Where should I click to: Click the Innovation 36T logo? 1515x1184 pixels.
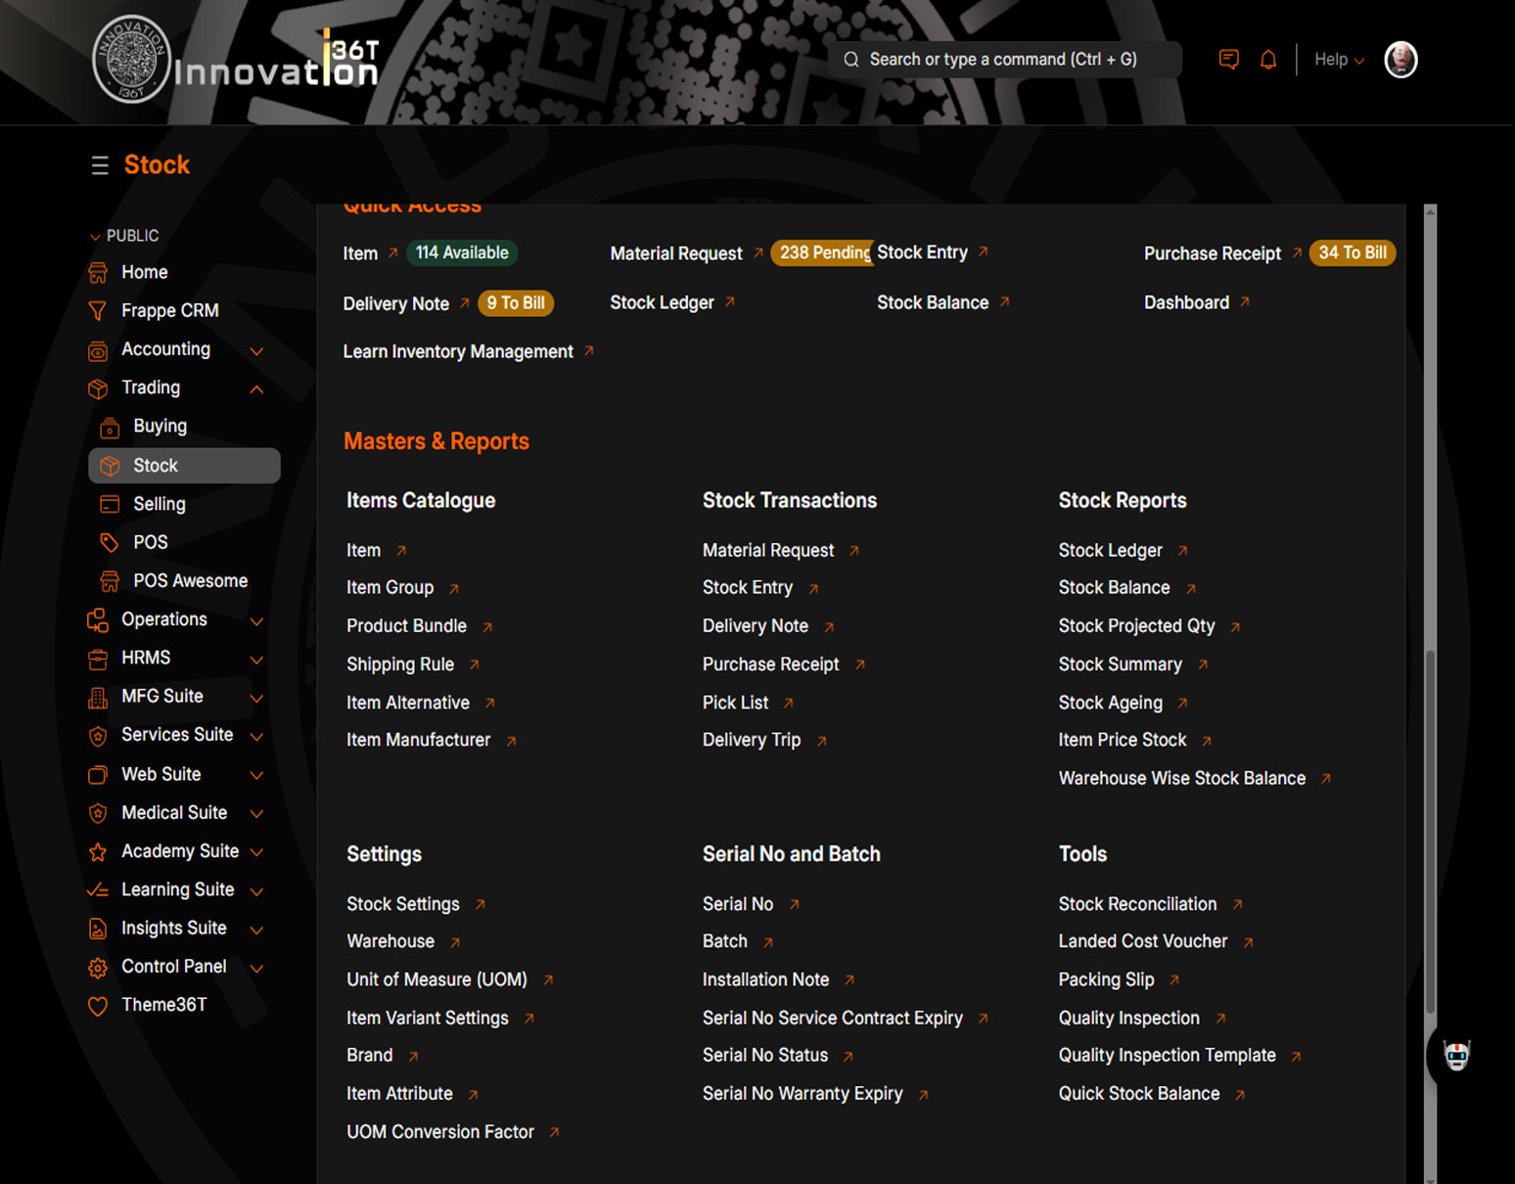(235, 61)
